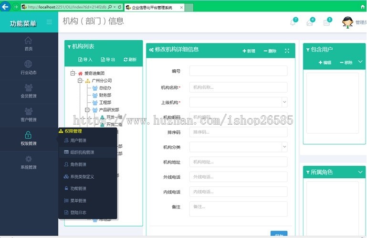Viewport: 367px width, 238px height.
Task: Open the address bar dropdown arrow
Action: point(115,7)
